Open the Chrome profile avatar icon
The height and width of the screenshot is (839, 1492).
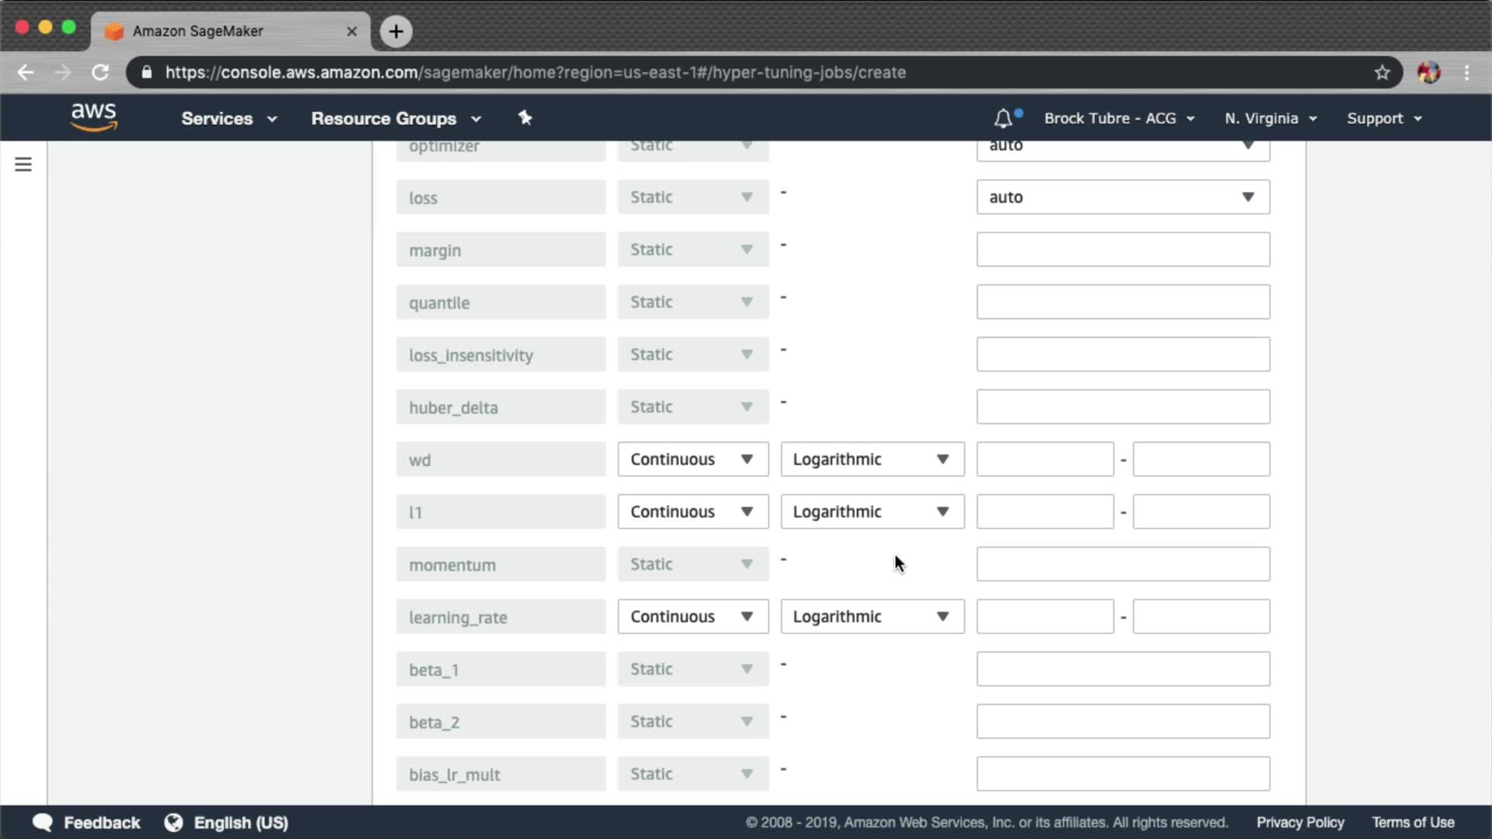tap(1428, 72)
